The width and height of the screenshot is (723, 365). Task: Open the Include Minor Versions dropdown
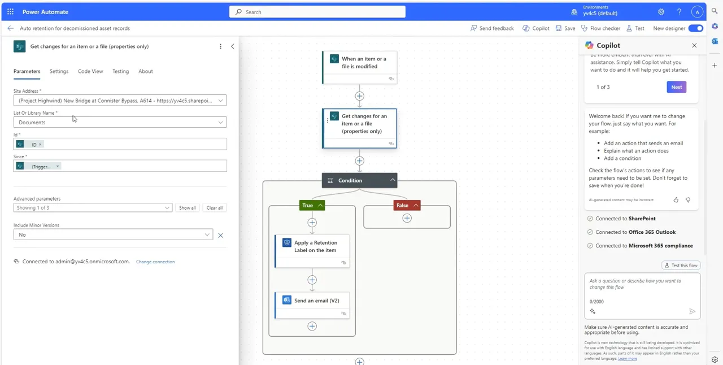click(x=113, y=235)
